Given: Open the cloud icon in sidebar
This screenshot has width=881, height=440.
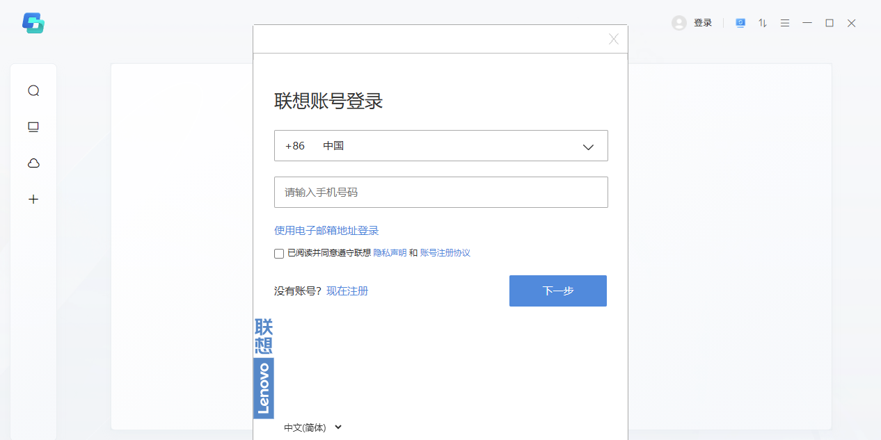Looking at the screenshot, I should pyautogui.click(x=33, y=163).
